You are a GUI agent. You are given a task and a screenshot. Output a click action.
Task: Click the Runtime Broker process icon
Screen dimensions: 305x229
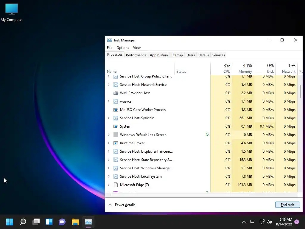pos(116,143)
